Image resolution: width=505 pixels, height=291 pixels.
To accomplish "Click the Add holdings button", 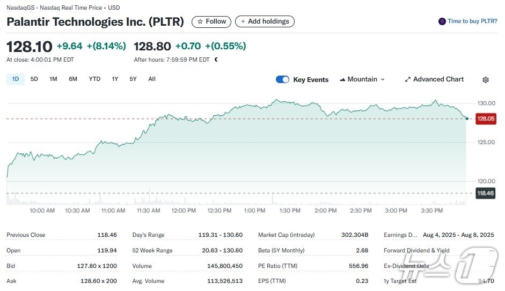I will (265, 22).
